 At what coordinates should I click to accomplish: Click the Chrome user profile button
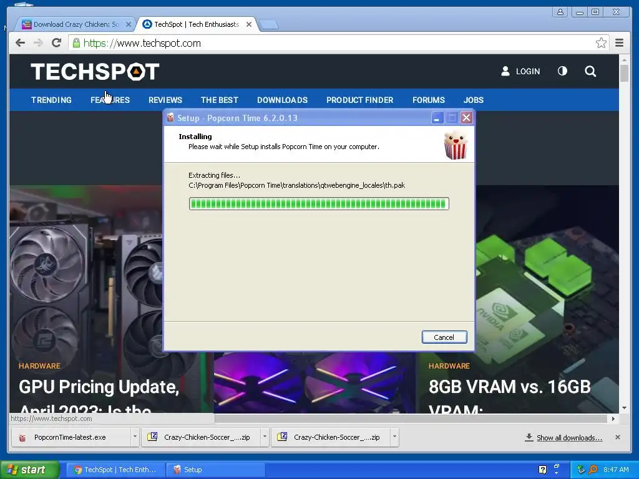tap(560, 12)
